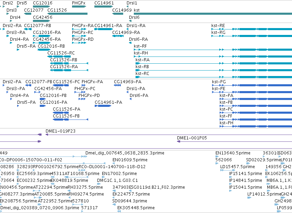Screen dimensions: 292x213
Task: Open transcript label CG11526-RA
Action: (64, 67)
